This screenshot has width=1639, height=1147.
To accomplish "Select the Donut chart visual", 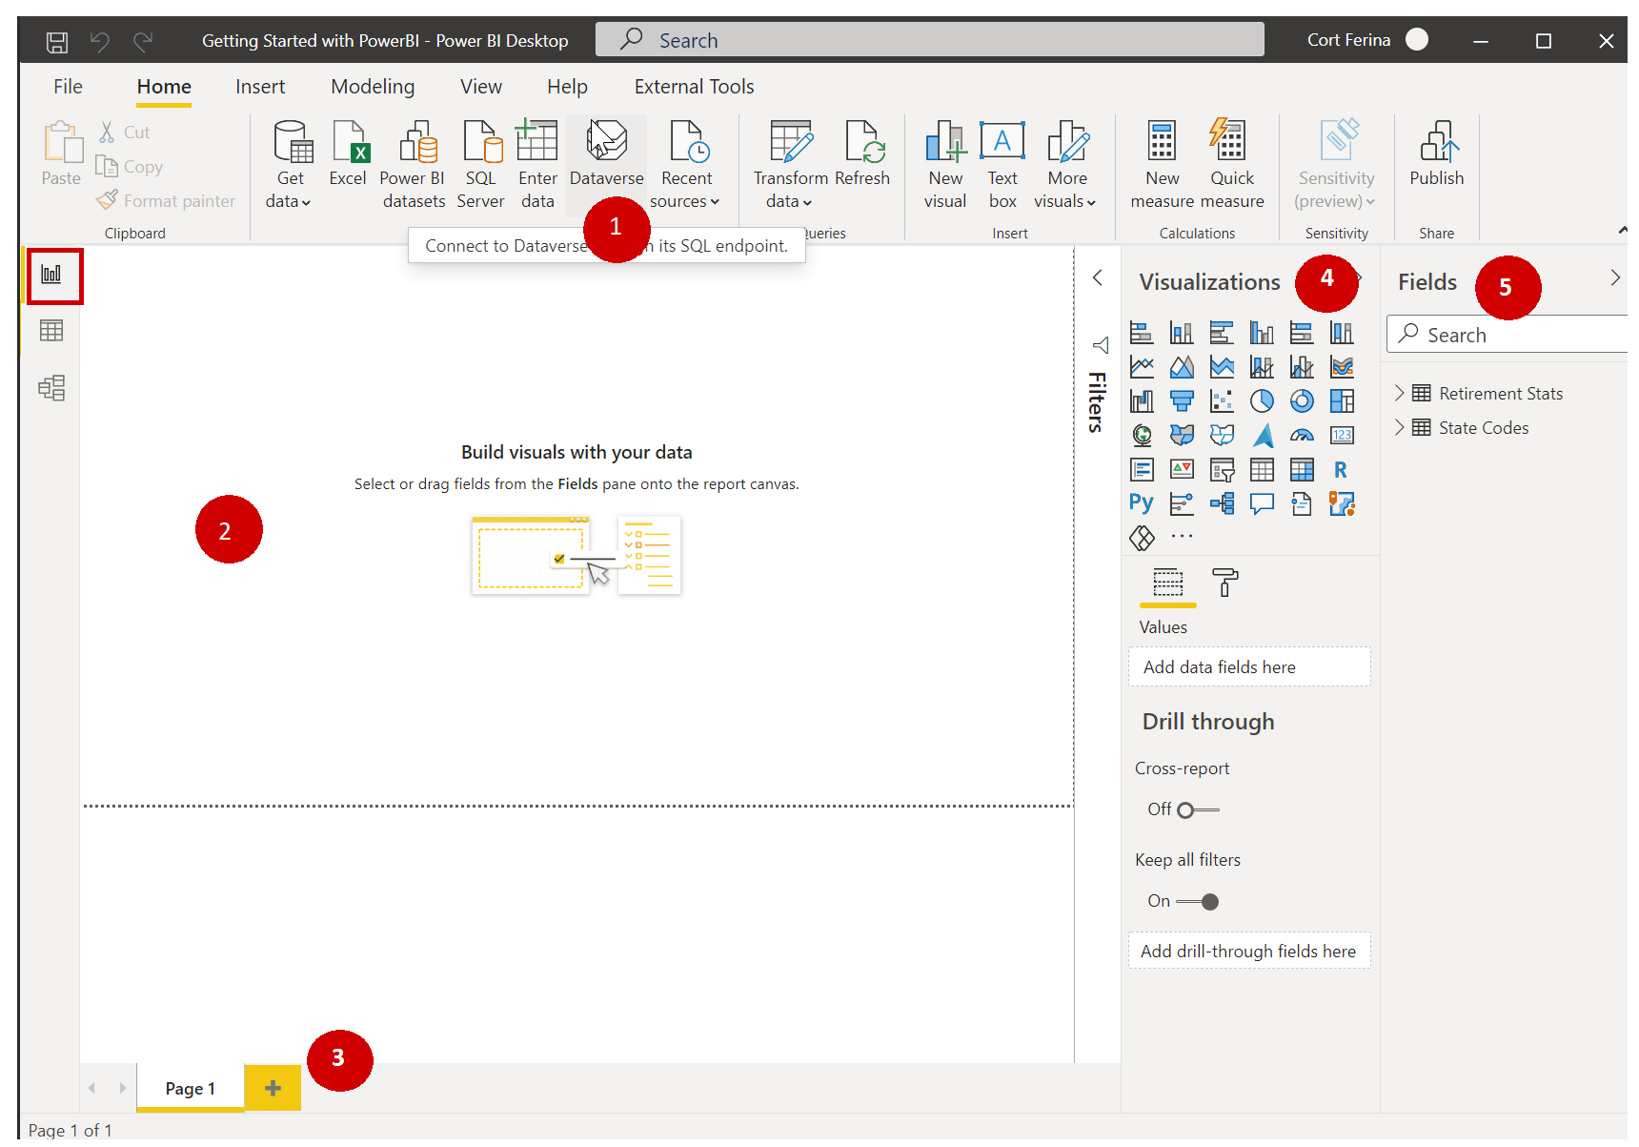I will (x=1302, y=401).
